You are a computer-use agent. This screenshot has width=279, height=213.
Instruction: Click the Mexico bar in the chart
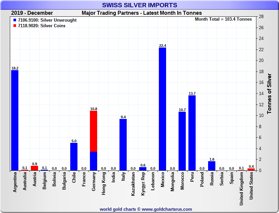(162, 109)
